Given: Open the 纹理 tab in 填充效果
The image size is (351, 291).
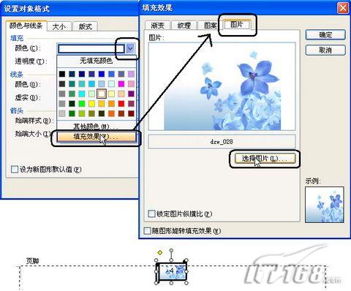Looking at the screenshot, I should coord(184,25).
